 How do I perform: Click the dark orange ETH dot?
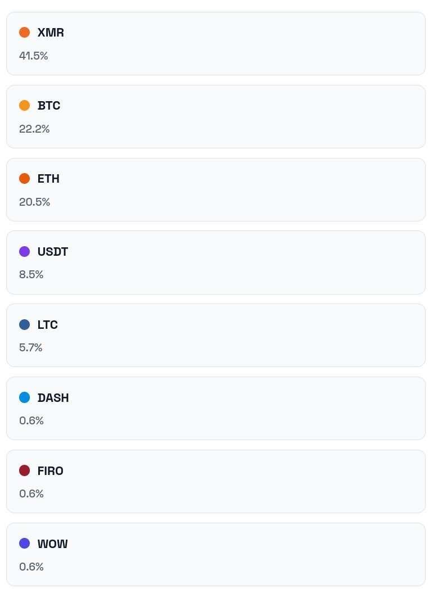[24, 179]
